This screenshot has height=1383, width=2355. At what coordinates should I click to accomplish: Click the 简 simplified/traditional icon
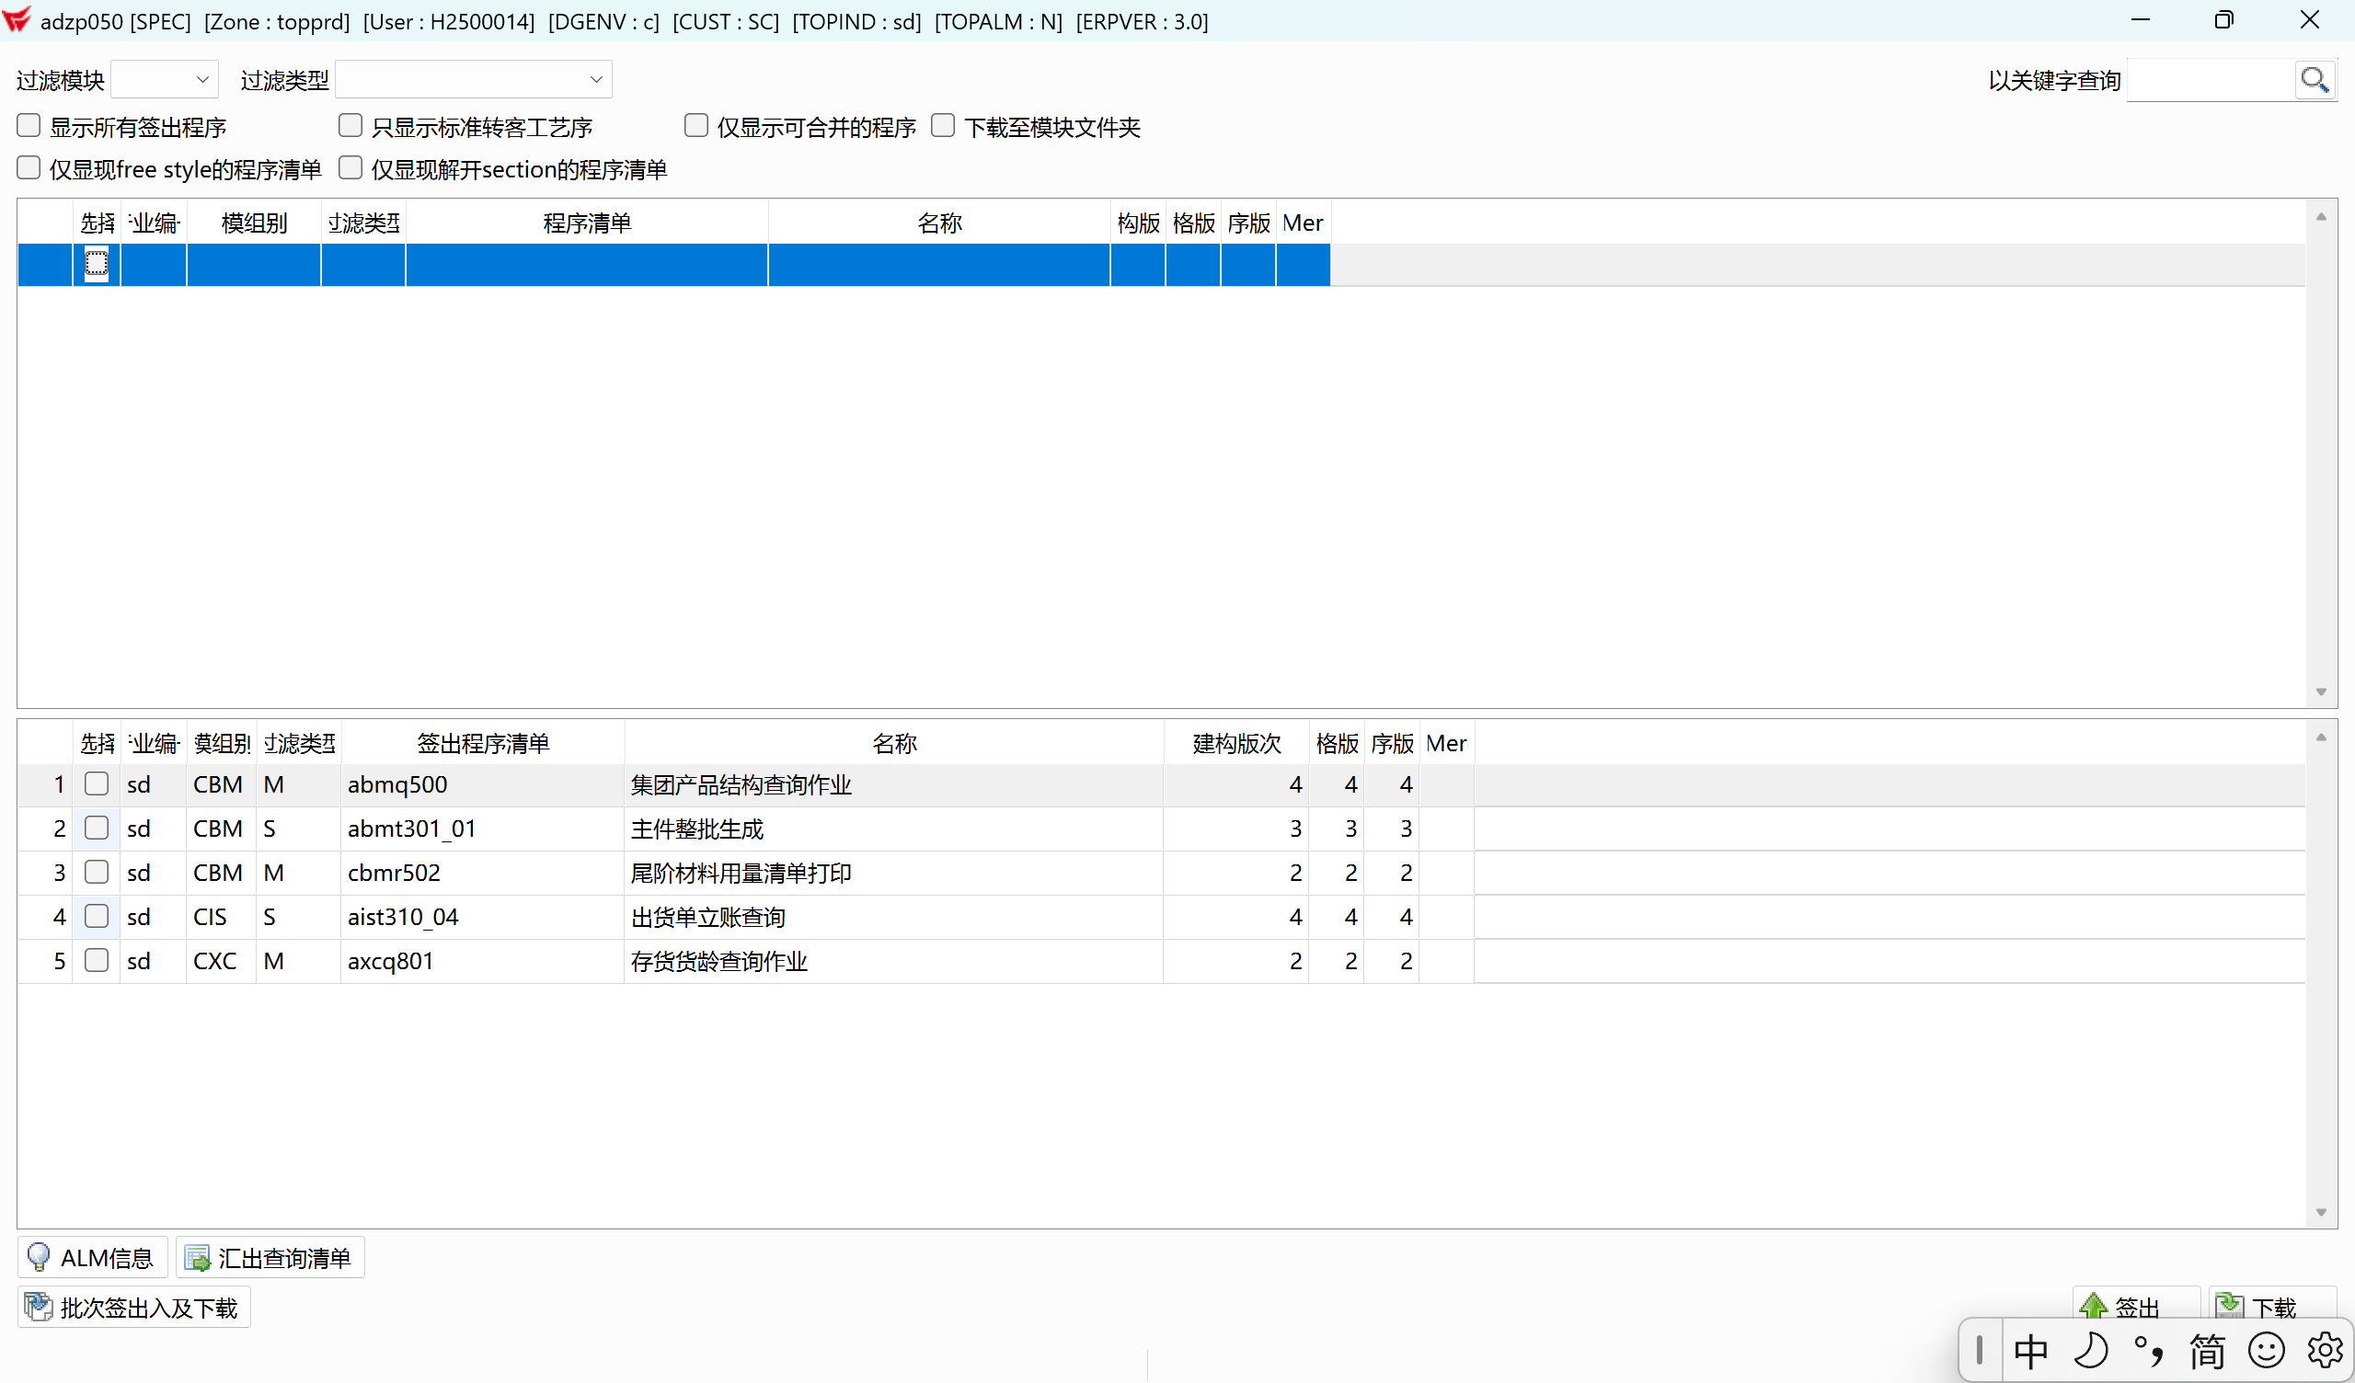pyautogui.click(x=2207, y=1350)
